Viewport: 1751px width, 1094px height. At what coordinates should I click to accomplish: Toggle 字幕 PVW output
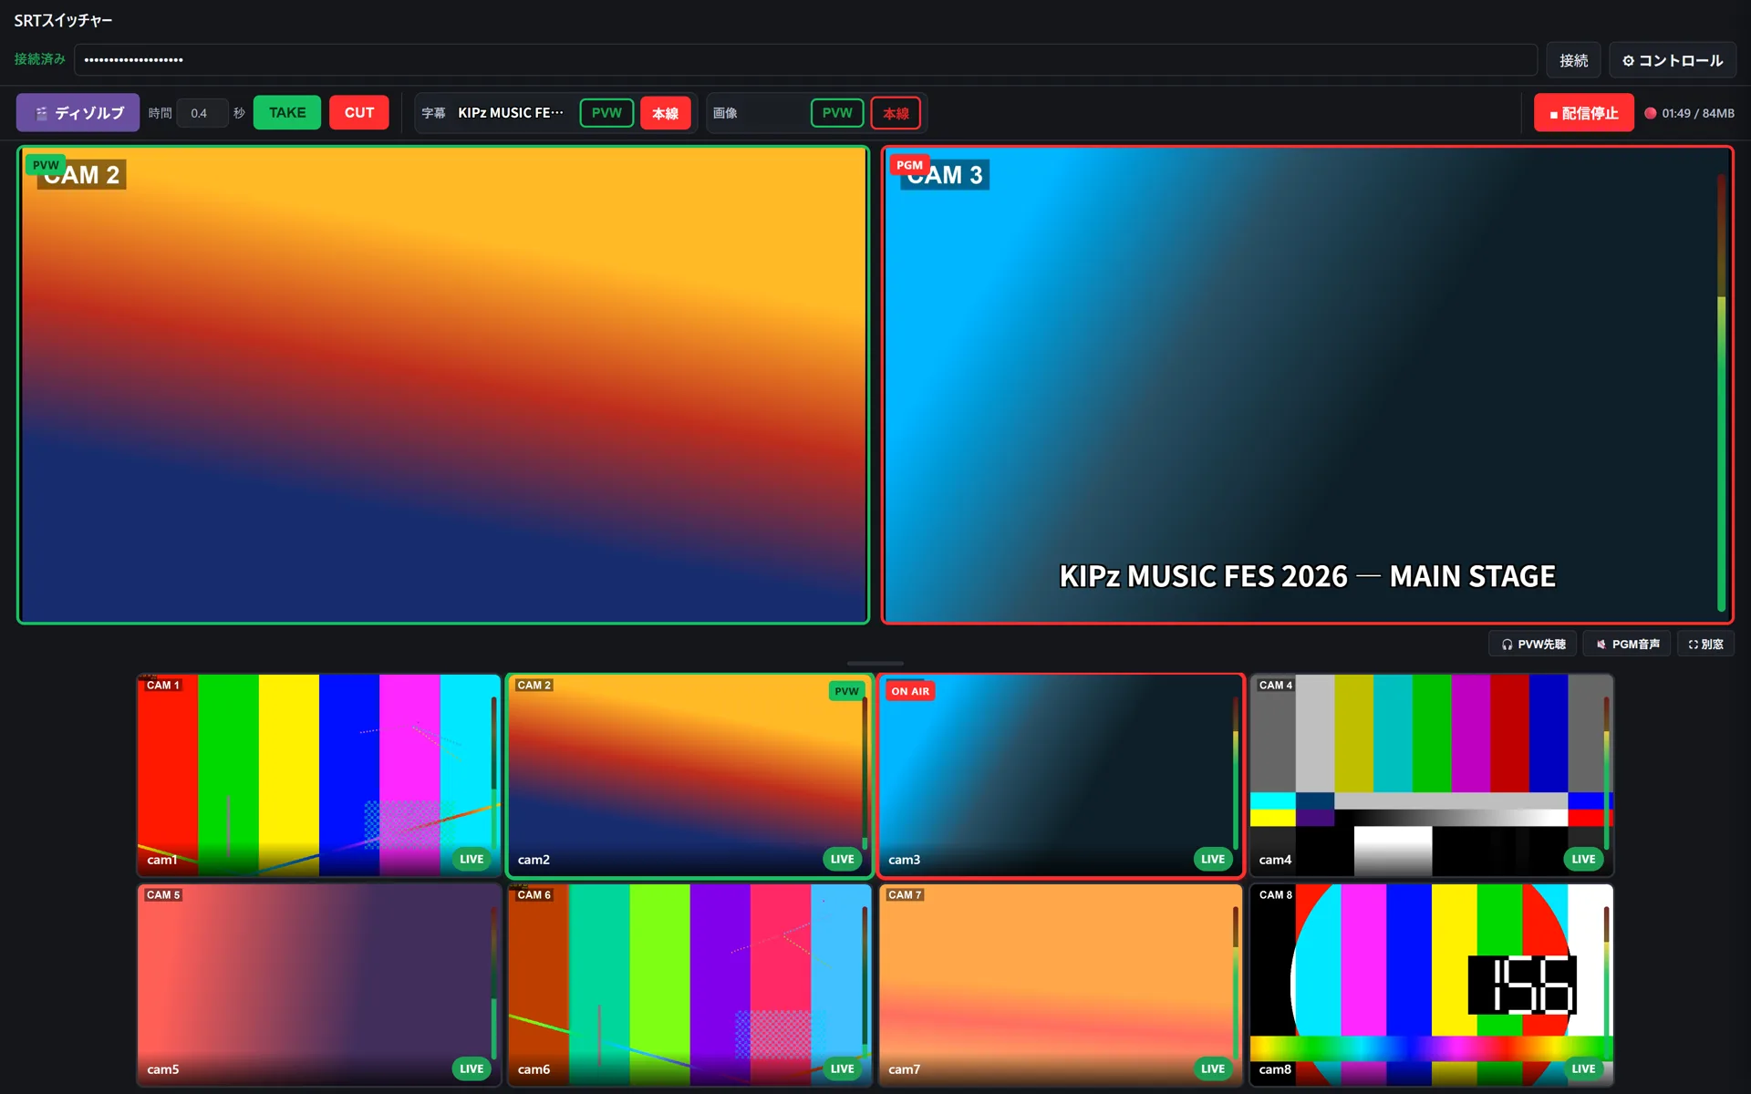tap(606, 113)
